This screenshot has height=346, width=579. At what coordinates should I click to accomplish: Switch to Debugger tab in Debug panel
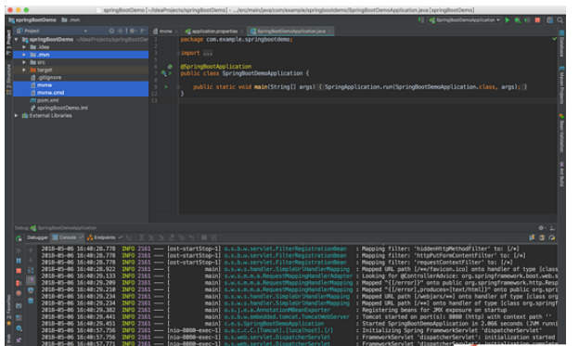click(x=37, y=237)
